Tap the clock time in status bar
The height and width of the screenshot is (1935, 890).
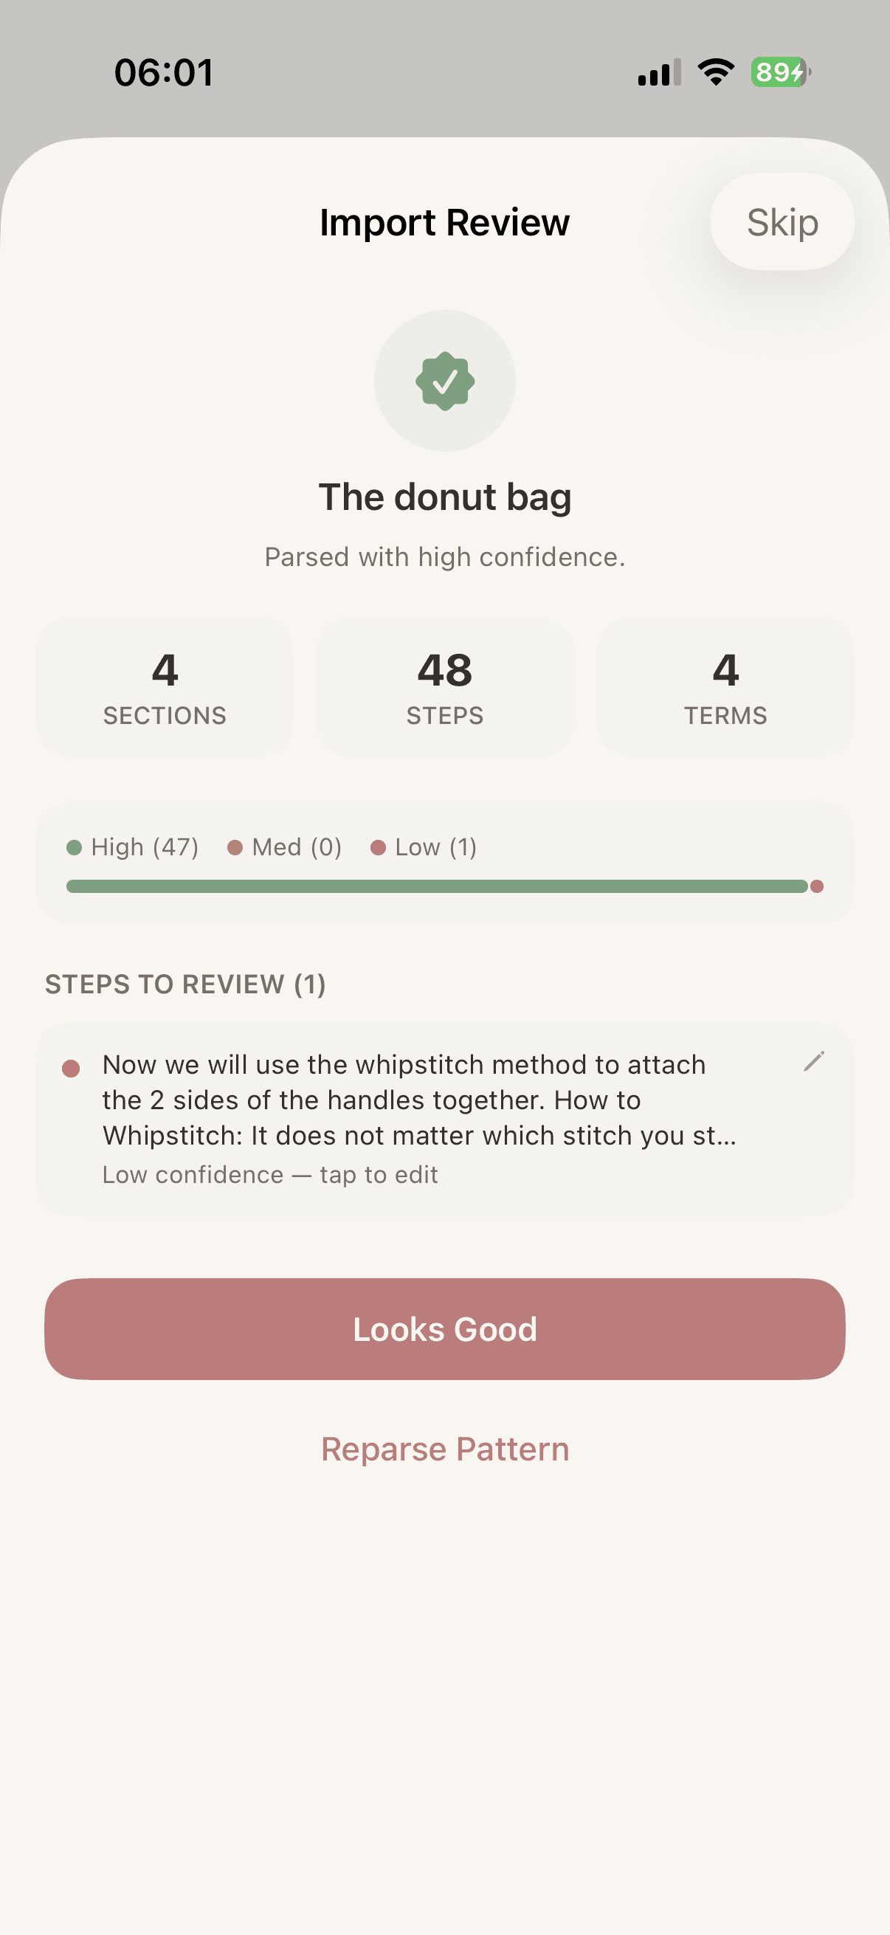(x=164, y=73)
